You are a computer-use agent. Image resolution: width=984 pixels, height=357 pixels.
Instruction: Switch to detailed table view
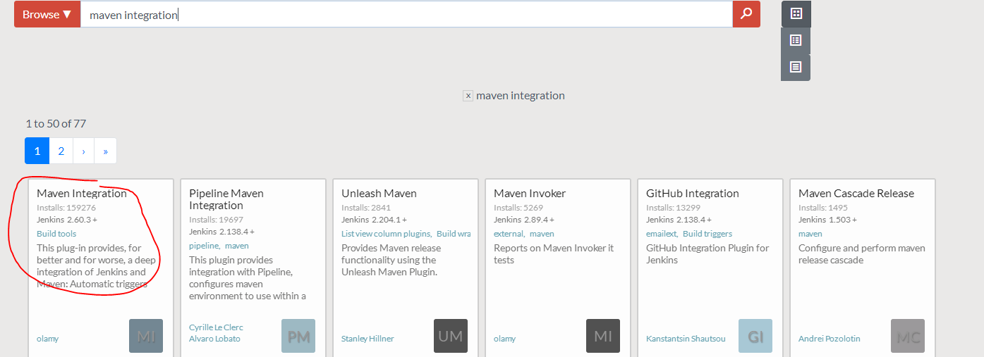click(796, 67)
